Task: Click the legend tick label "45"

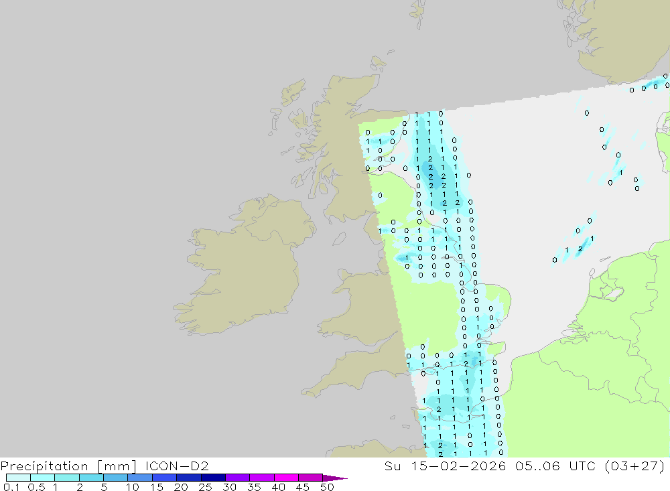Action: point(303,487)
